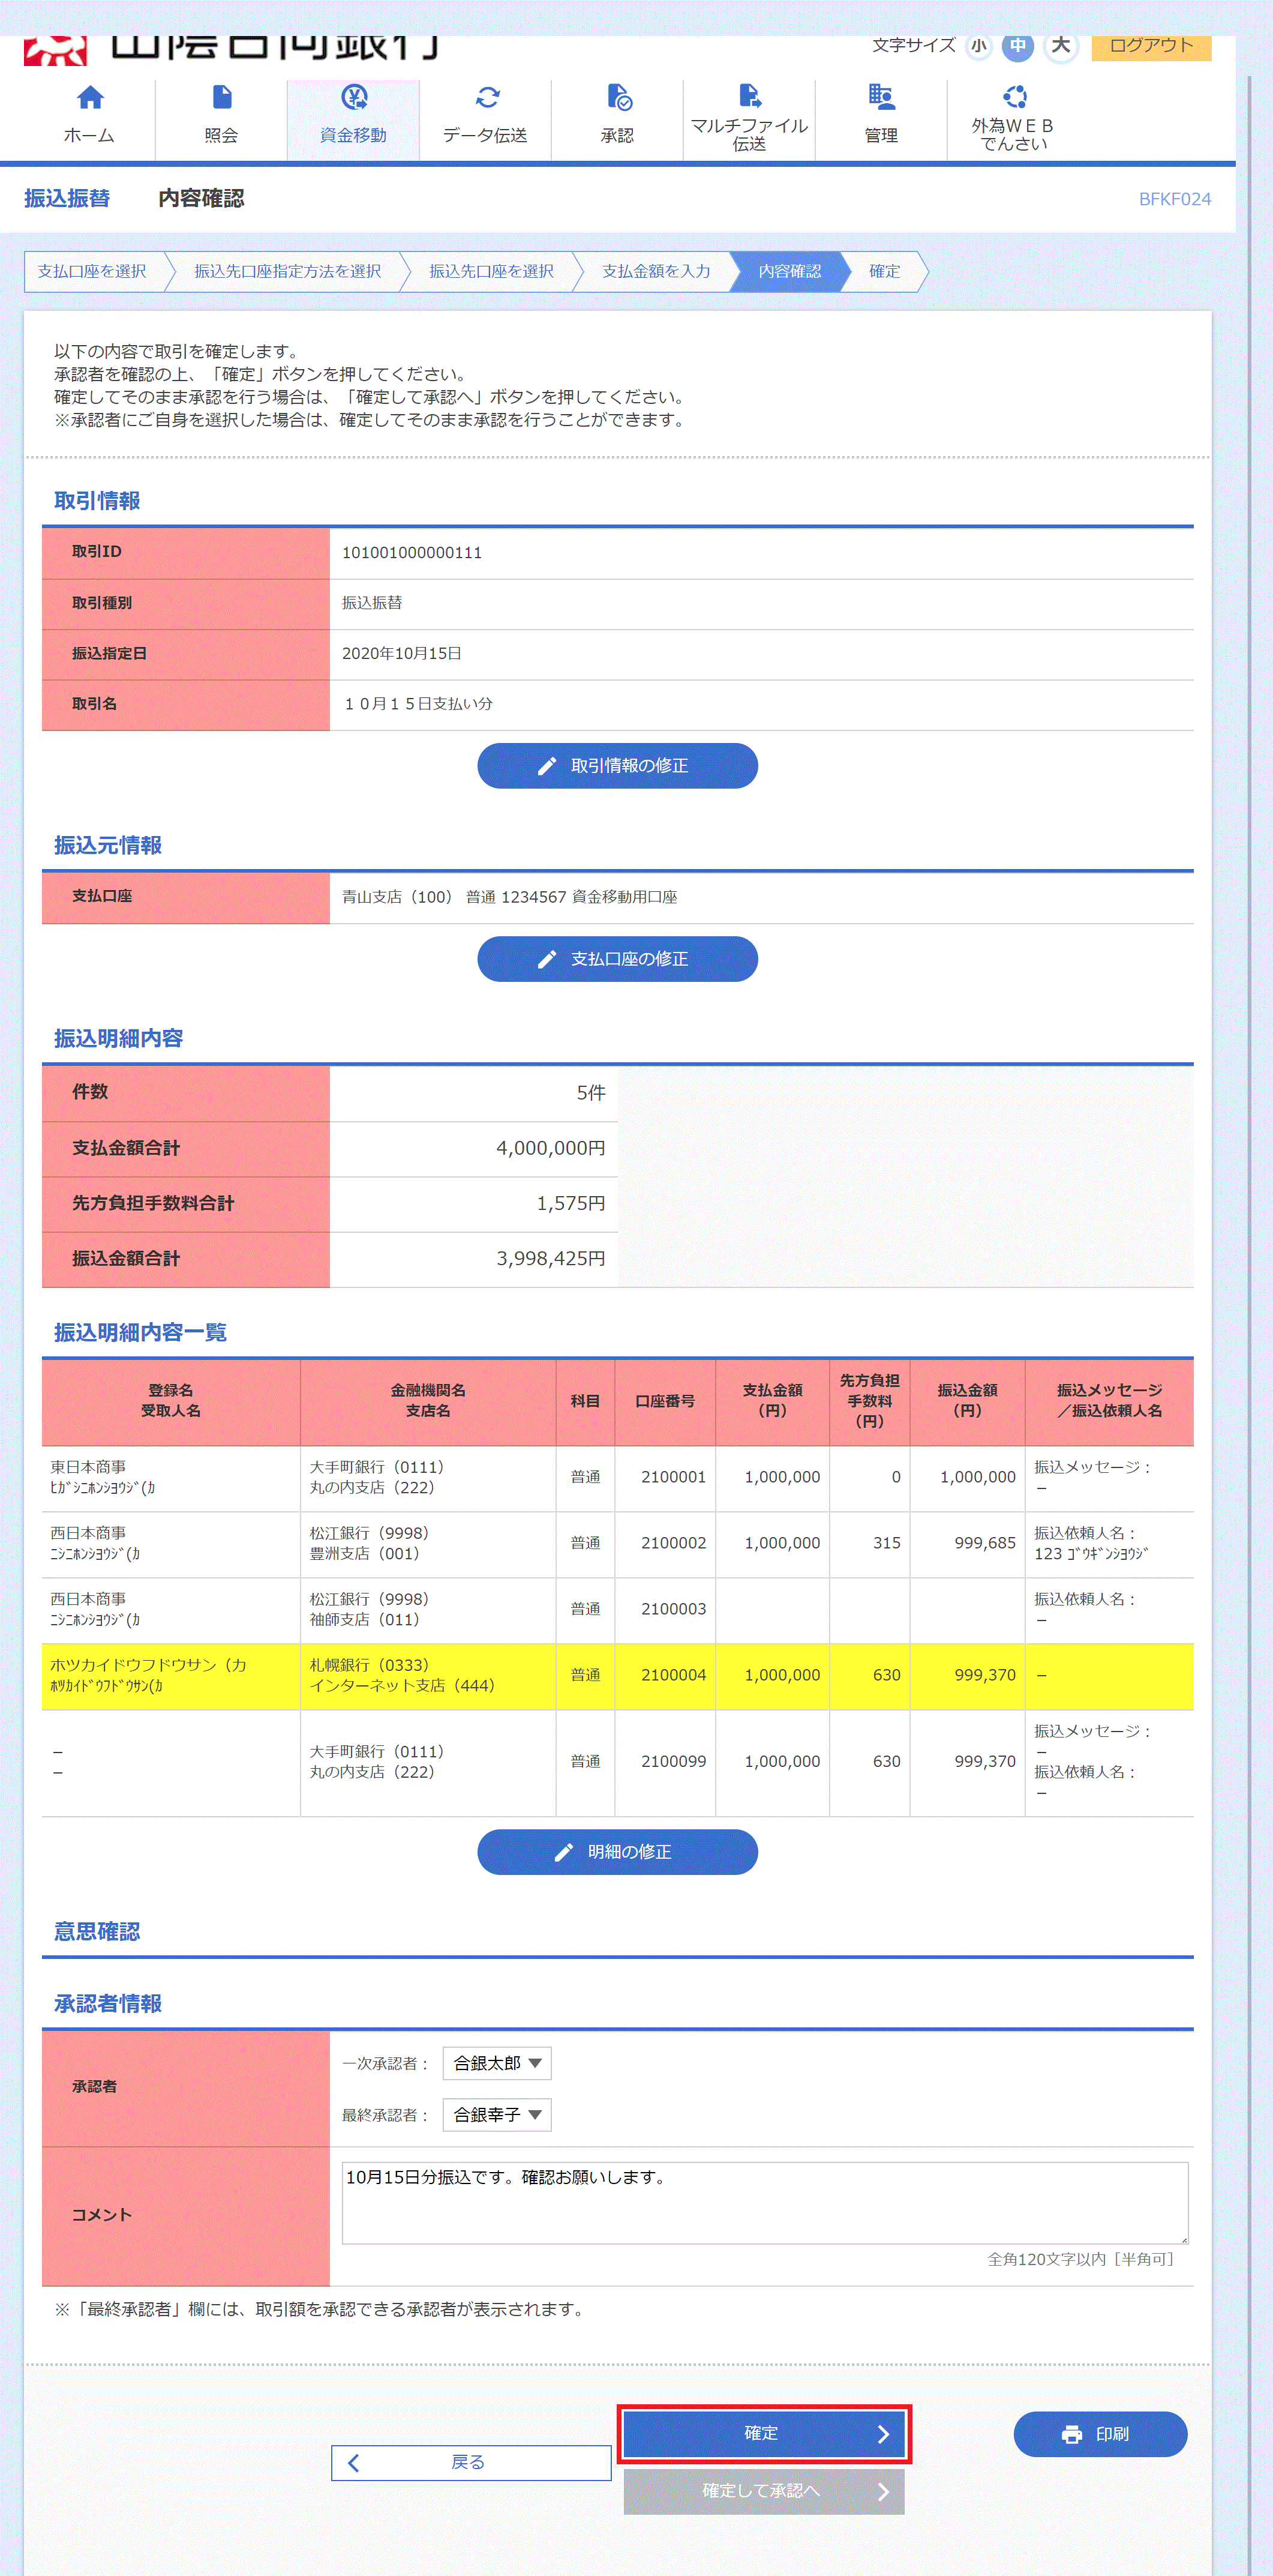1273x2576 pixels.
Task: Click account number 2100002
Action: 674,1543
